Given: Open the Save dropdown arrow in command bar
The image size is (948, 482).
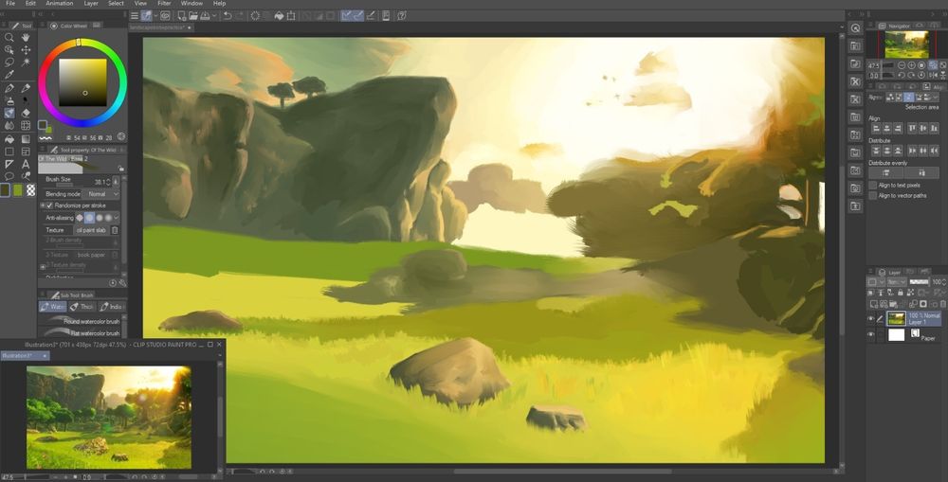Looking at the screenshot, I should 214,16.
